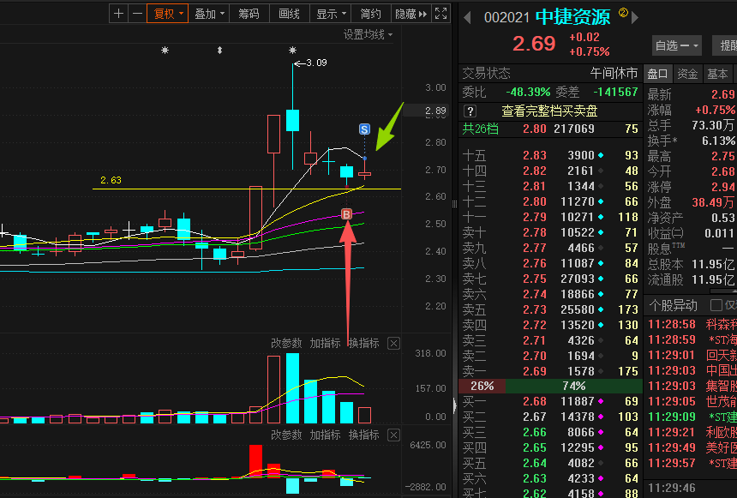The width and height of the screenshot is (737, 498).
Task: Close the bottom indicator panel
Action: point(394,435)
